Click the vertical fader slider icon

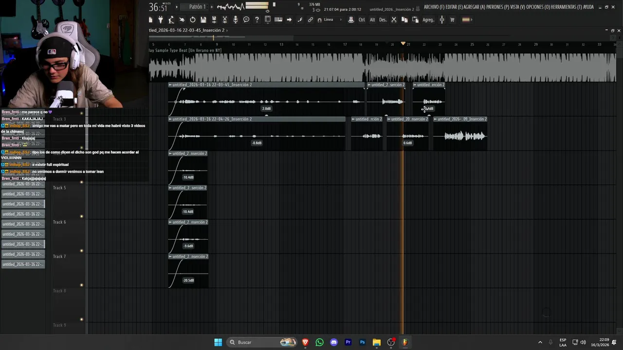(x=442, y=20)
